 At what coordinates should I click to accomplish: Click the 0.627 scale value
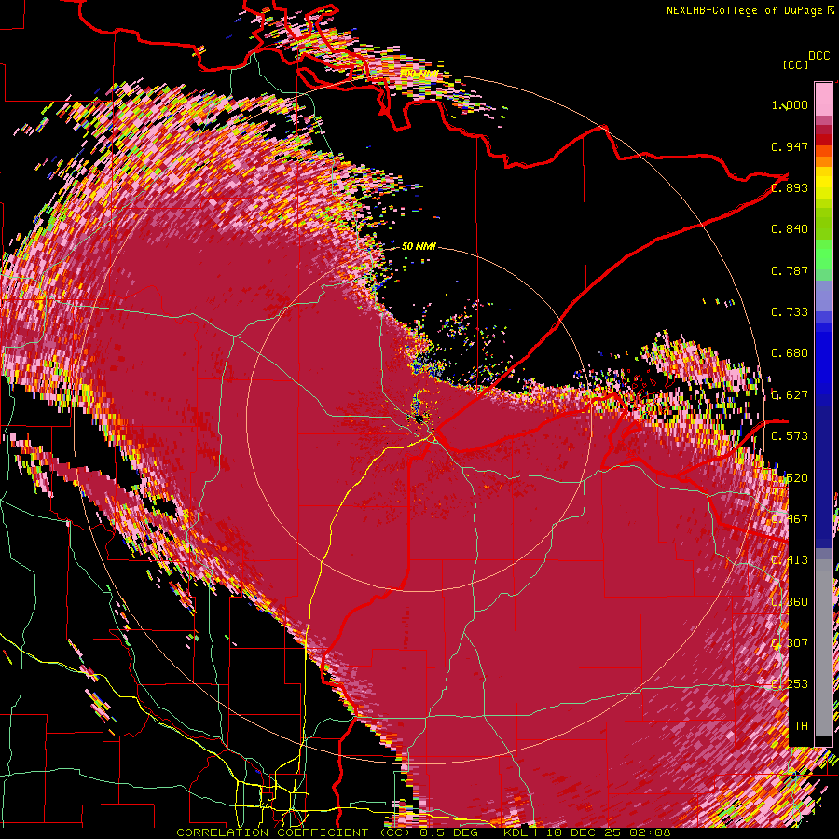point(790,395)
